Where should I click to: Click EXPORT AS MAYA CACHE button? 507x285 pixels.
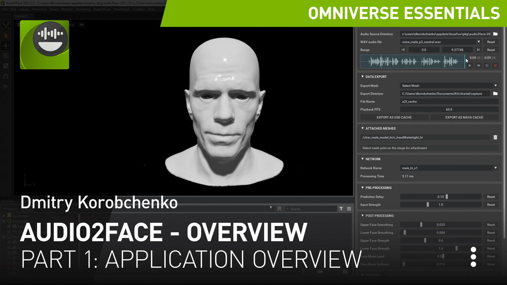[464, 117]
